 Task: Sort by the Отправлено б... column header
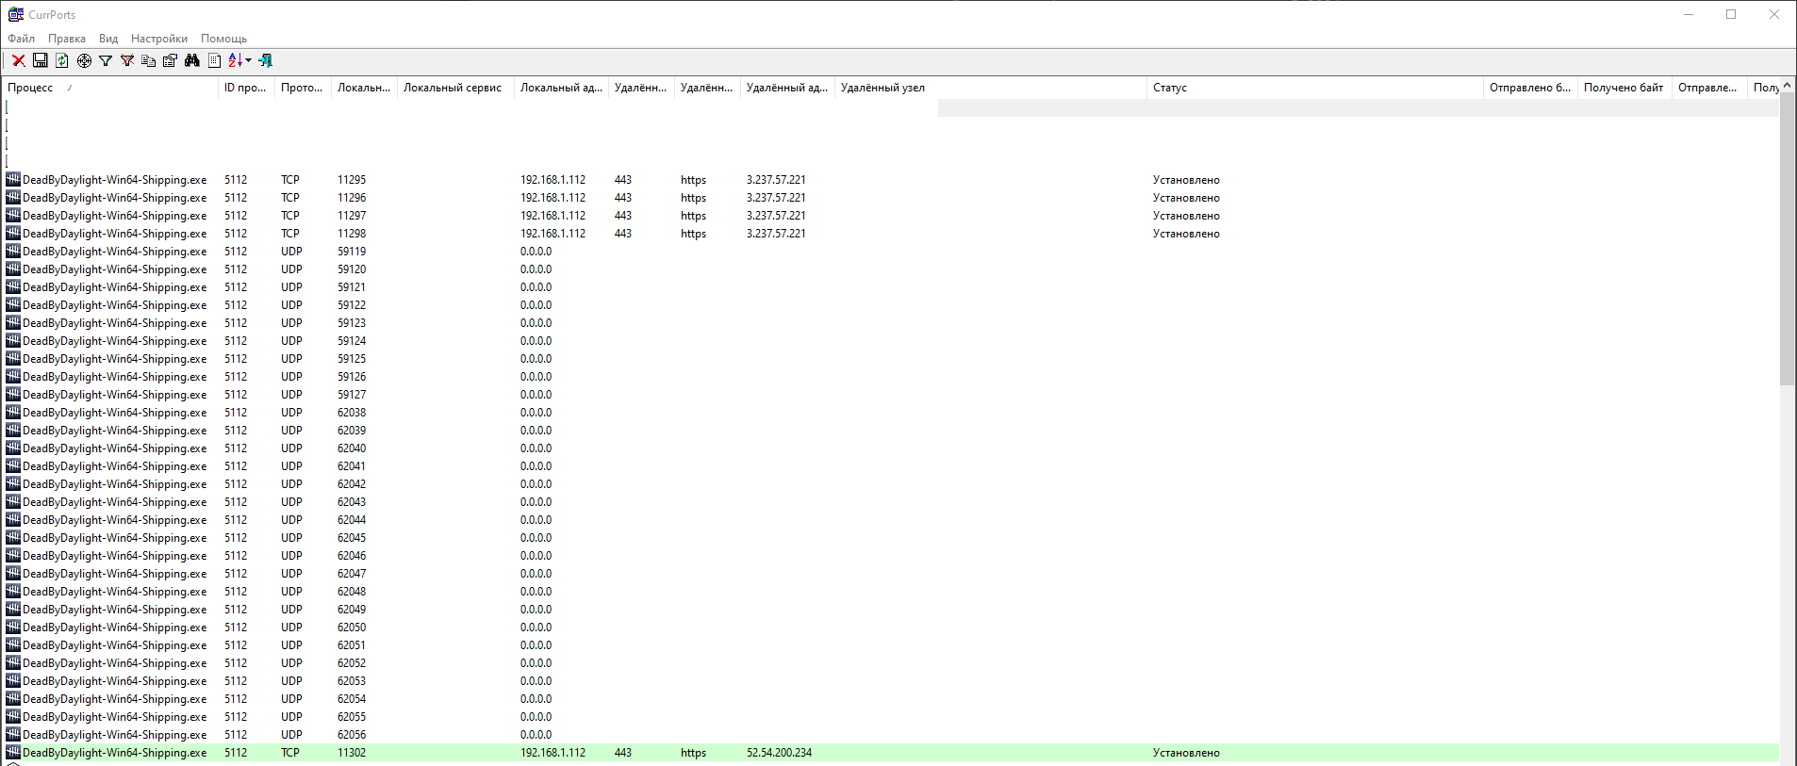click(x=1530, y=88)
